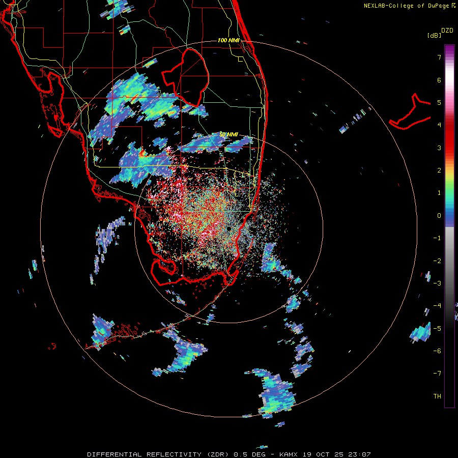This screenshot has height=458, width=458.
Task: Click the -5 value on the color scale
Action: [437, 328]
